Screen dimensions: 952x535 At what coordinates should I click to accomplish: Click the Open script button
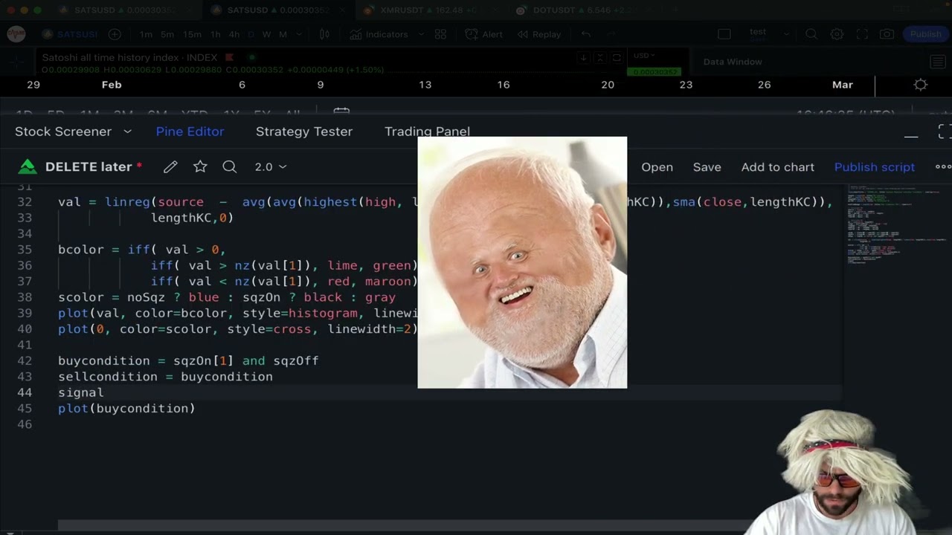click(x=657, y=167)
